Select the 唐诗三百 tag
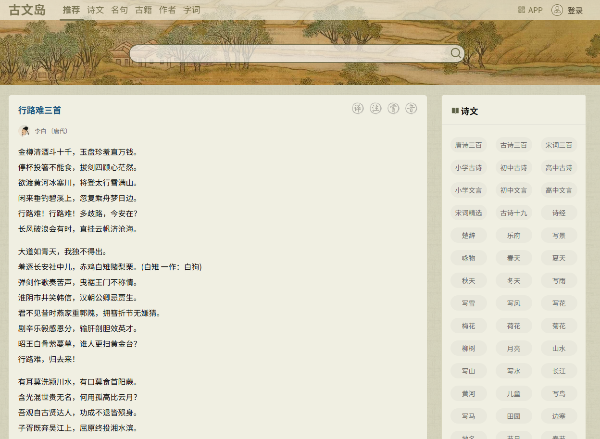600x439 pixels. click(469, 145)
